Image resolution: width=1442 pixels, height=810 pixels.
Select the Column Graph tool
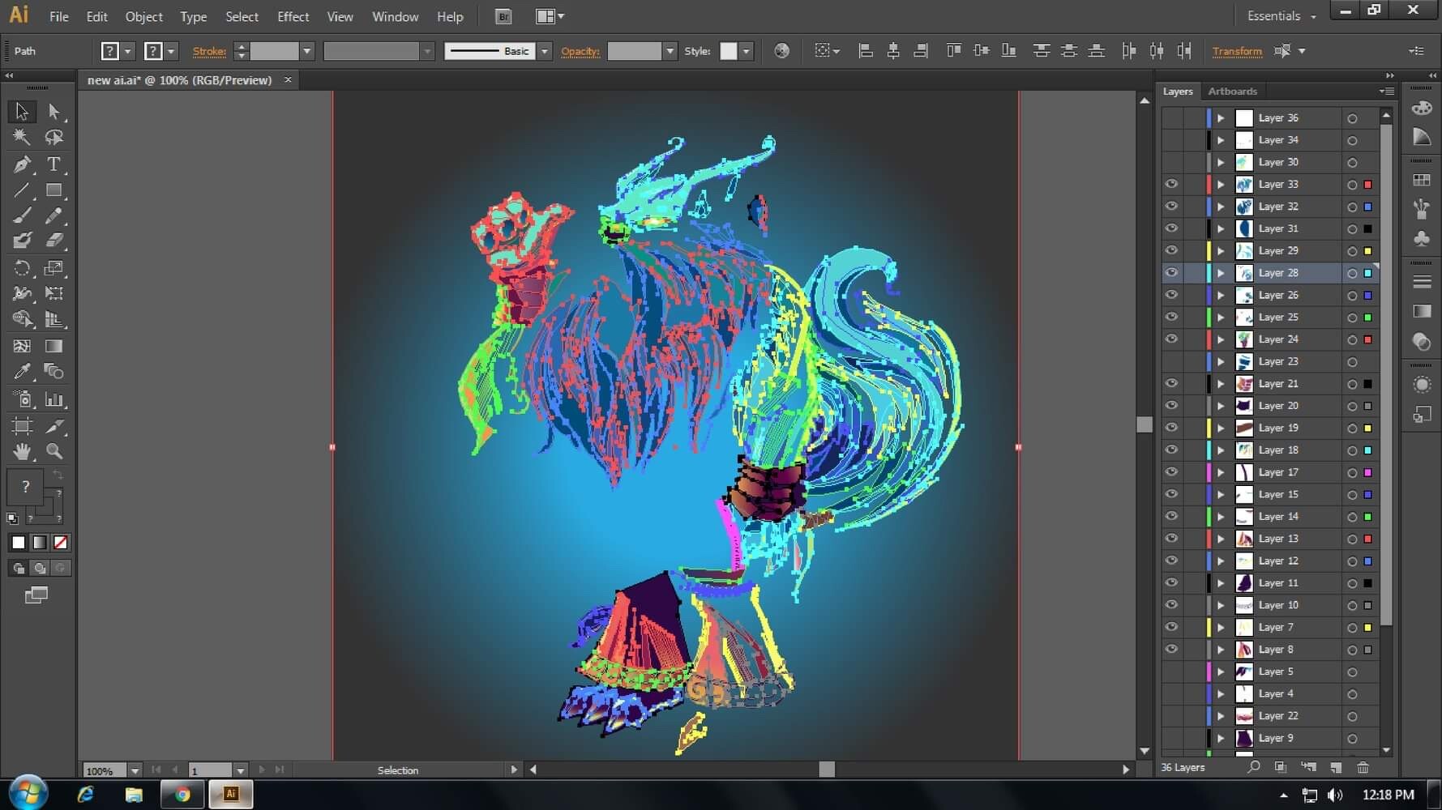53,399
